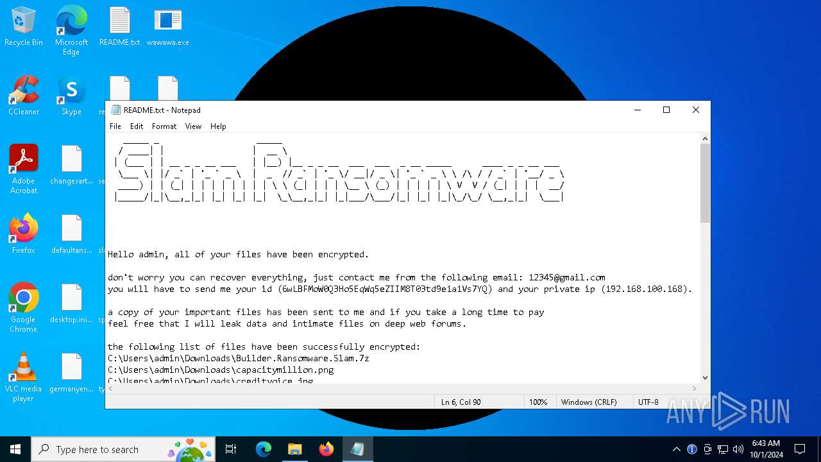Open the Edit menu in Notepad
Viewport: 821px width, 462px height.
137,126
